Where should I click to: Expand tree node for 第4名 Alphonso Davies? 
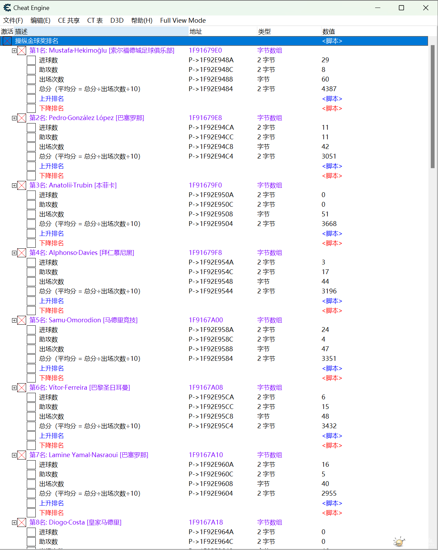click(x=14, y=253)
